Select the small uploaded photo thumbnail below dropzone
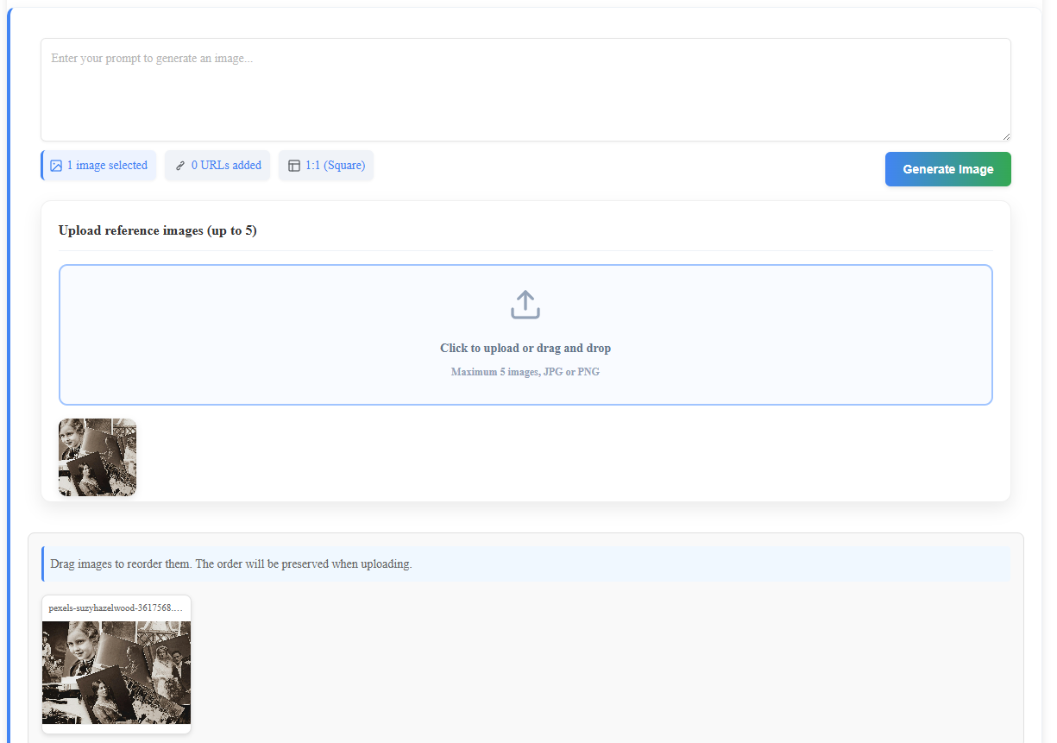Screen dimensions: 1057x743 [97, 457]
